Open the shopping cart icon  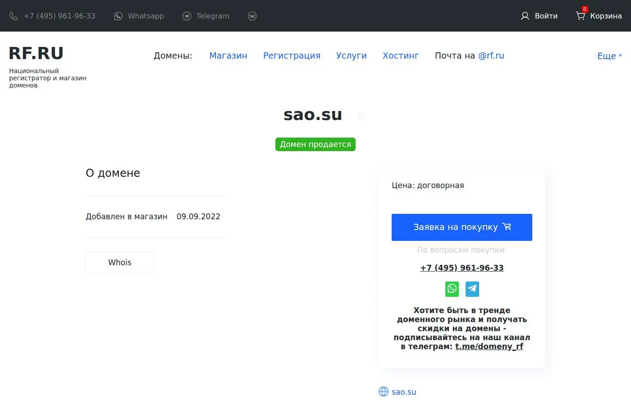coord(581,16)
